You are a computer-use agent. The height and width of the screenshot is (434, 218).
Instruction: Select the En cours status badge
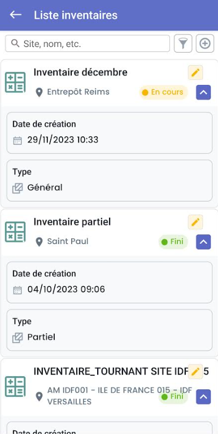(x=163, y=92)
